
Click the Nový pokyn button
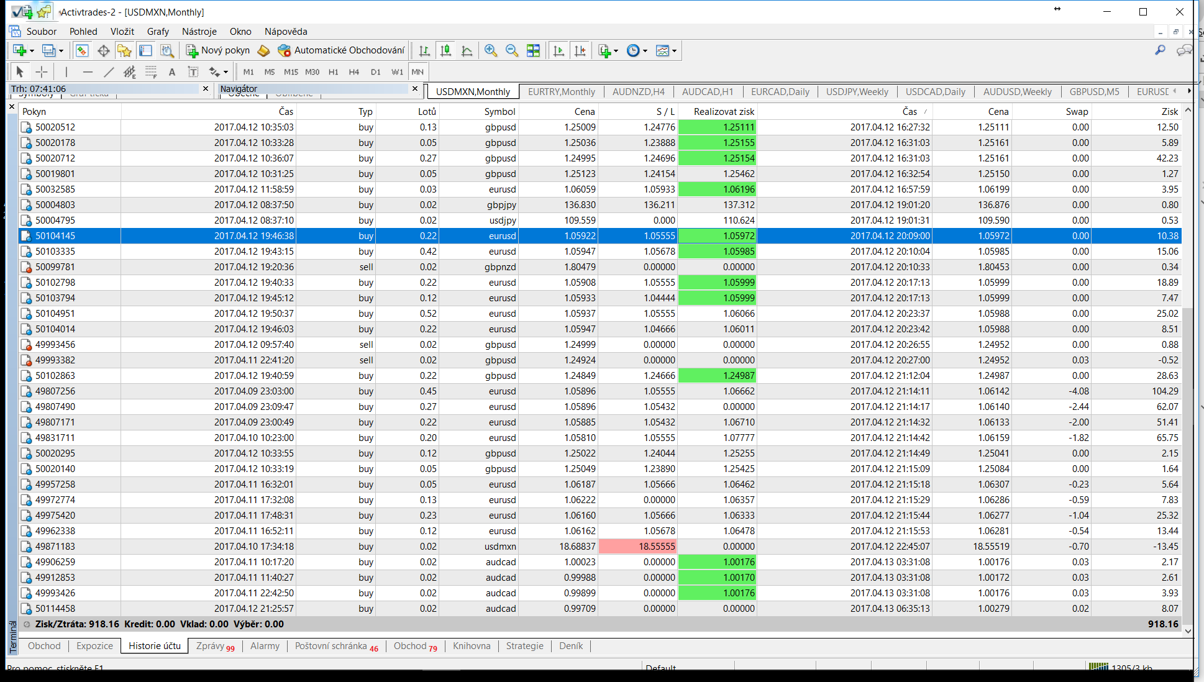pos(219,50)
